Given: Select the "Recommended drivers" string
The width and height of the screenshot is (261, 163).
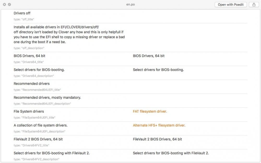Looking at the screenshot, I should [x=32, y=84].
